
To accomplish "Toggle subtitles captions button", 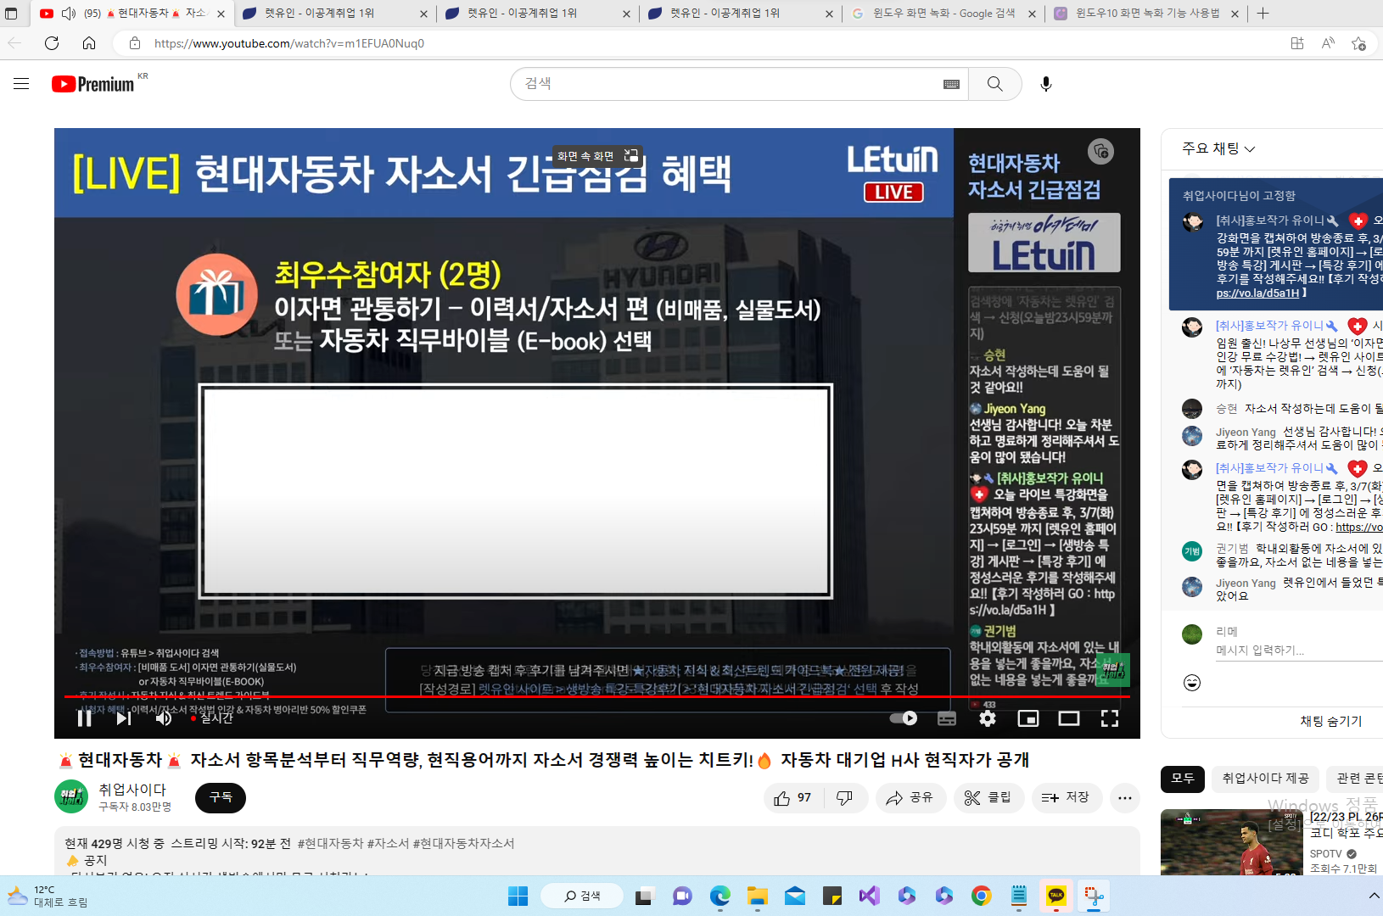I will coord(946,718).
